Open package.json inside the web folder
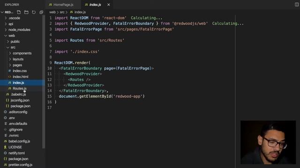Image resolution: width=300 pixels, height=168 pixels. point(21,106)
